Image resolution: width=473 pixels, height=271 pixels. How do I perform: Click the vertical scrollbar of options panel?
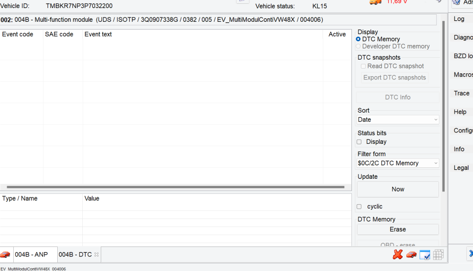pyautogui.click(x=443, y=106)
